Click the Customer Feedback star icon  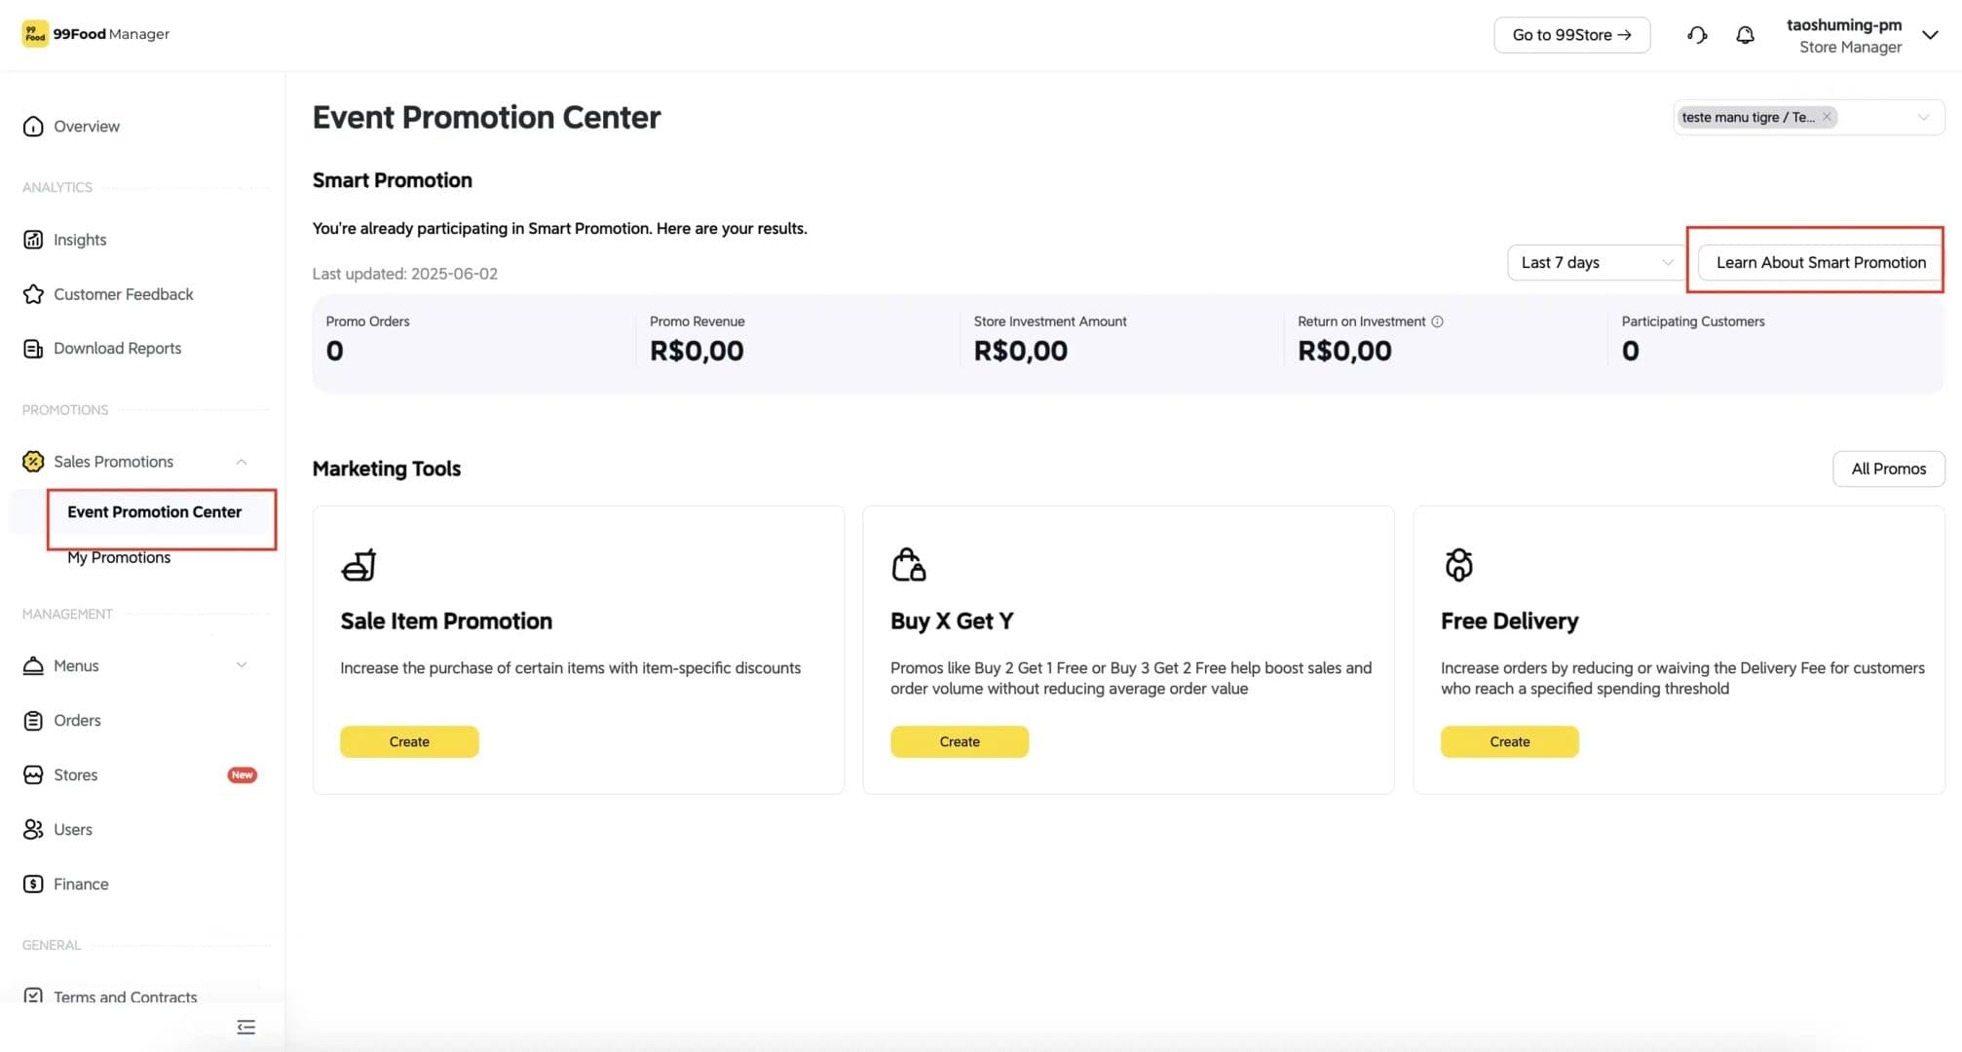point(33,294)
